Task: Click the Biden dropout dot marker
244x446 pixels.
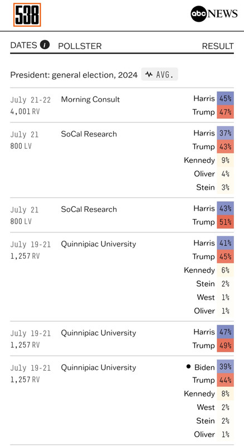Action: tap(188, 366)
